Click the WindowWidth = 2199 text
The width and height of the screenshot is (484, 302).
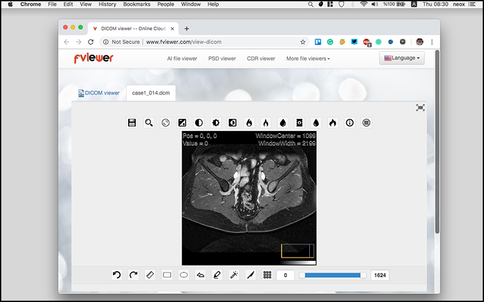pos(287,143)
